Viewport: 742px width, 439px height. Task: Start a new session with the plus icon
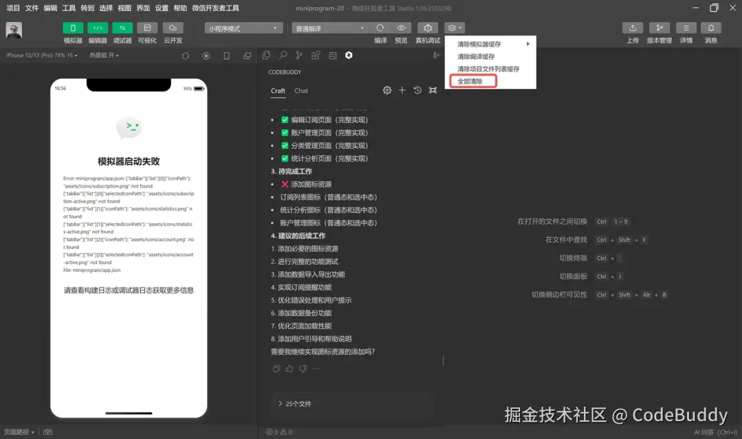[x=402, y=90]
